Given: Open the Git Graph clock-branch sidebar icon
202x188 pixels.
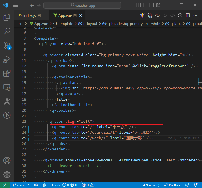Looking at the screenshot, I should (7, 115).
